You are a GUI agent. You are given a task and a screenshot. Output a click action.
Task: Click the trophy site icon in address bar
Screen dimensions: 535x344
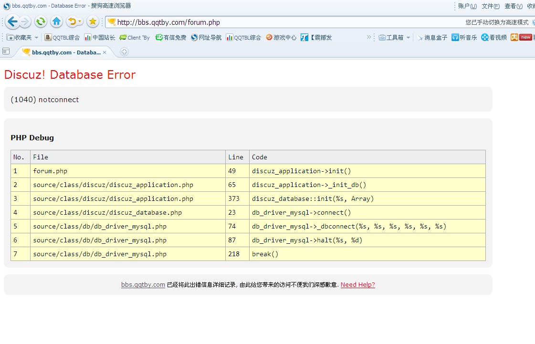(112, 22)
